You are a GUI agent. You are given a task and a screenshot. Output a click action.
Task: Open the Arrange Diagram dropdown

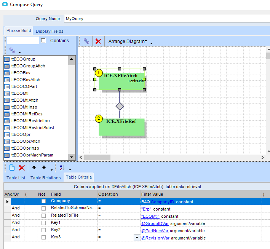point(128,41)
